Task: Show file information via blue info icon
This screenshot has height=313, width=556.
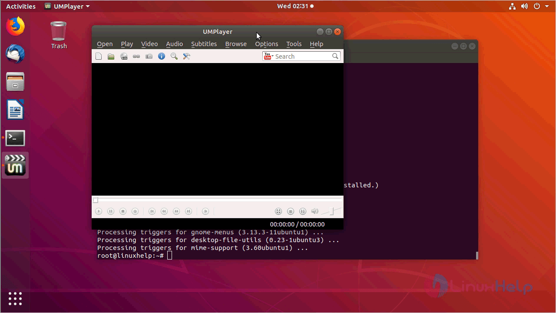Action: point(162,57)
